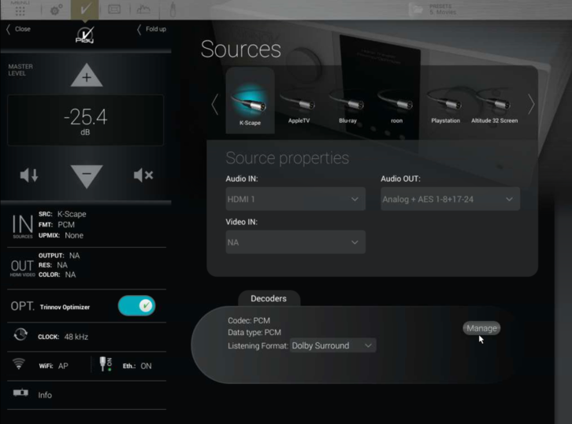
Task: Click the WiFi signal icon
Action: tap(19, 364)
